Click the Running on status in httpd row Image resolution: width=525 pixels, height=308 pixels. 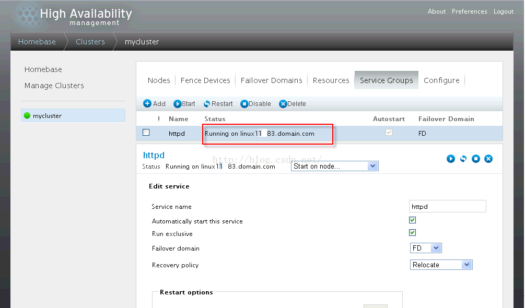(x=260, y=134)
